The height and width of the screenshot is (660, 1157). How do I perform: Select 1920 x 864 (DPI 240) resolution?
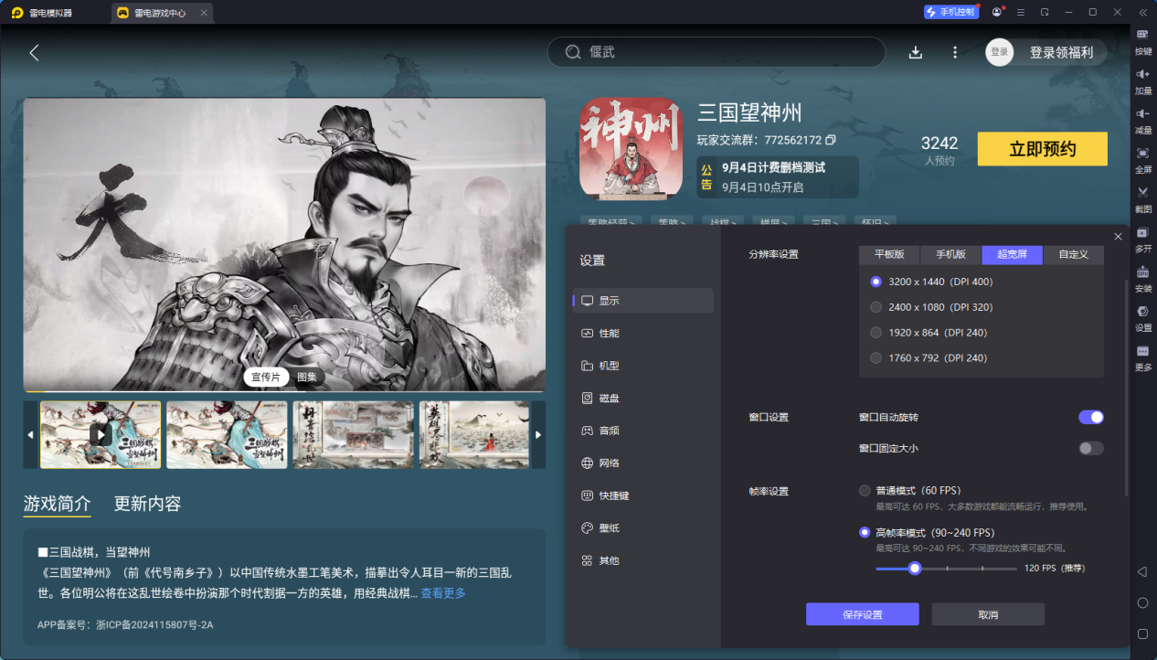pyautogui.click(x=876, y=333)
